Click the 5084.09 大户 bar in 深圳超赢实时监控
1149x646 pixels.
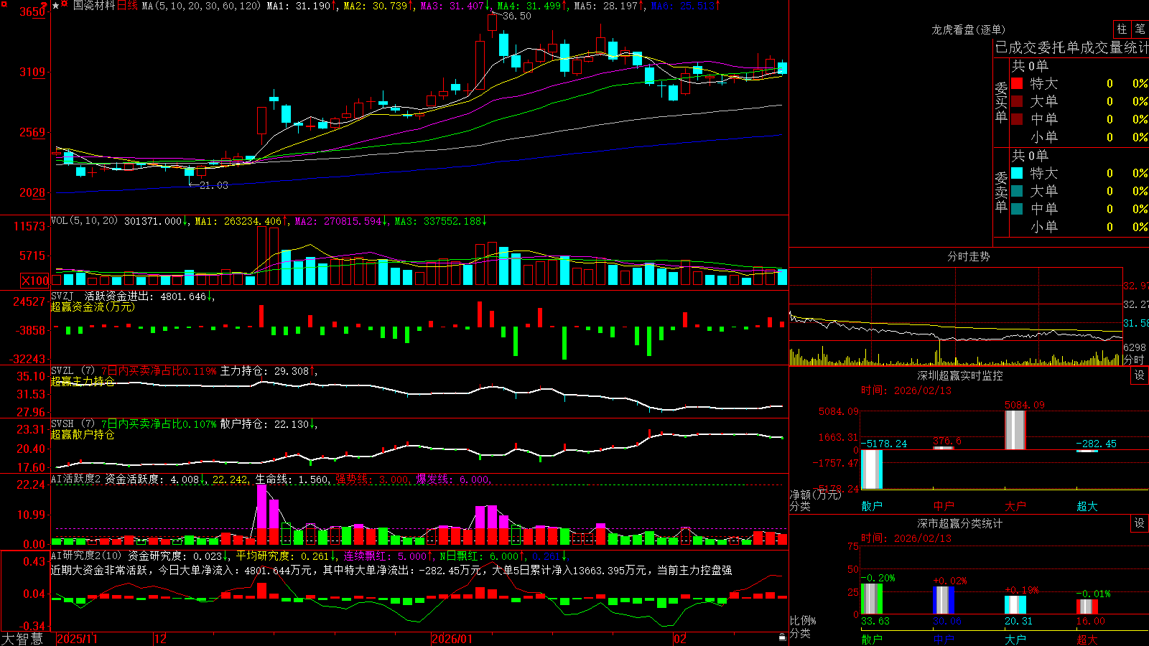pos(1015,430)
